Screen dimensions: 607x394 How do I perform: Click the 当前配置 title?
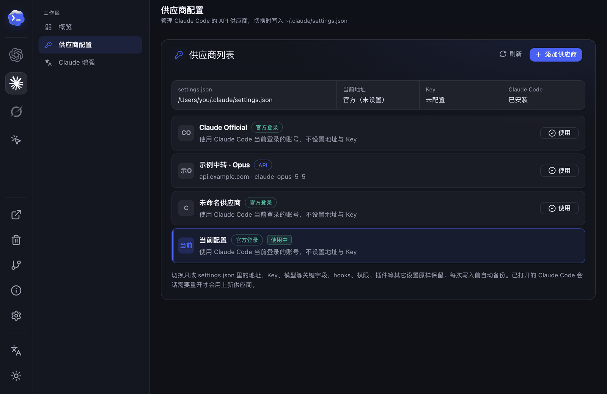coord(213,240)
